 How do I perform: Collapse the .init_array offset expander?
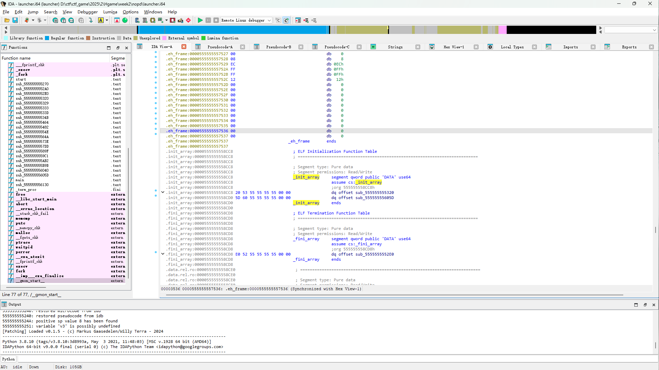[x=163, y=192]
